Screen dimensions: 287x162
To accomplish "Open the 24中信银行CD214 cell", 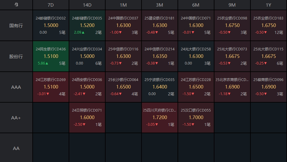I will 160,56.
